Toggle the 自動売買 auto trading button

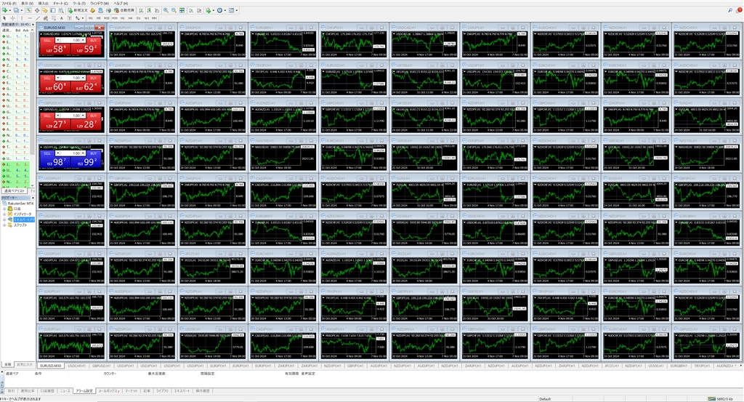click(124, 10)
